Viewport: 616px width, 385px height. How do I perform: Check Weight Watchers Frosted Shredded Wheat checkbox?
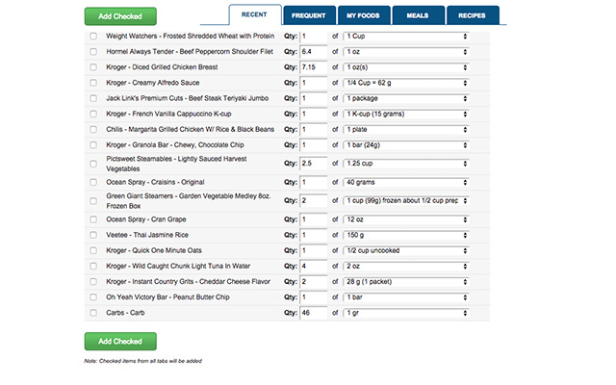[93, 37]
